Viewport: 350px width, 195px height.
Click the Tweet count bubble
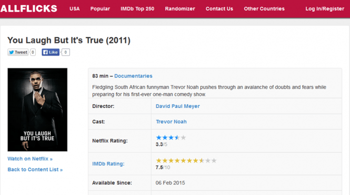33,52
